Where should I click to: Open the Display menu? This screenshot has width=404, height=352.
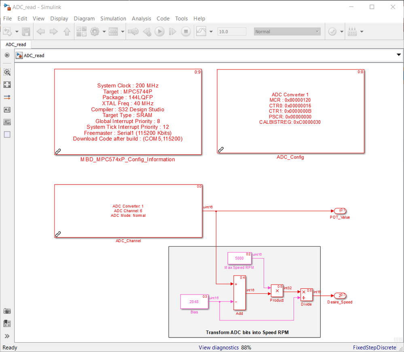[59, 19]
